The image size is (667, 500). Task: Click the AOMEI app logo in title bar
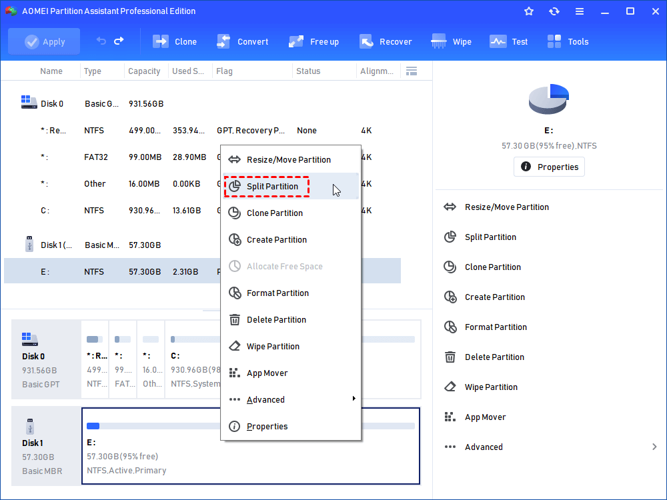11,11
